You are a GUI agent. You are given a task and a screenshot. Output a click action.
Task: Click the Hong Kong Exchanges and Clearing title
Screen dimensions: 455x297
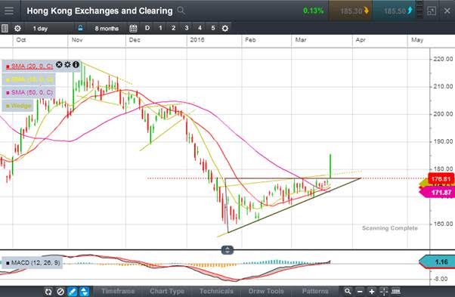pyautogui.click(x=100, y=11)
